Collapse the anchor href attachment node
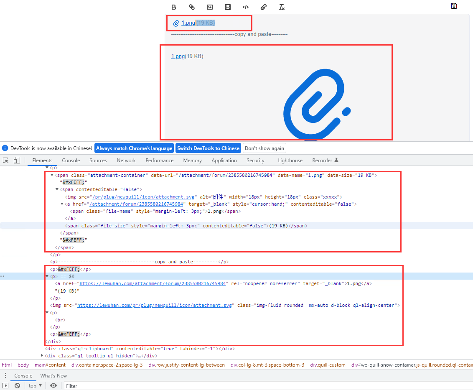Viewport: 473px width, 390px height. pos(62,204)
